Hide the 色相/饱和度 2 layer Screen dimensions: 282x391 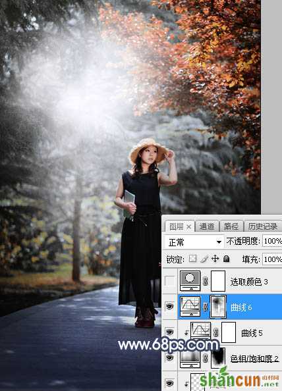170,358
